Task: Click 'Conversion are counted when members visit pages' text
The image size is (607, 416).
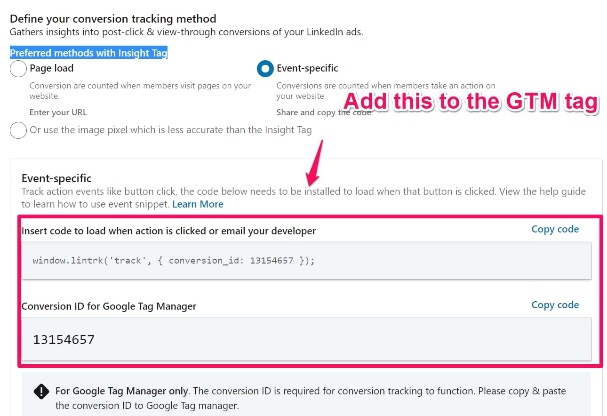Action: (x=140, y=91)
